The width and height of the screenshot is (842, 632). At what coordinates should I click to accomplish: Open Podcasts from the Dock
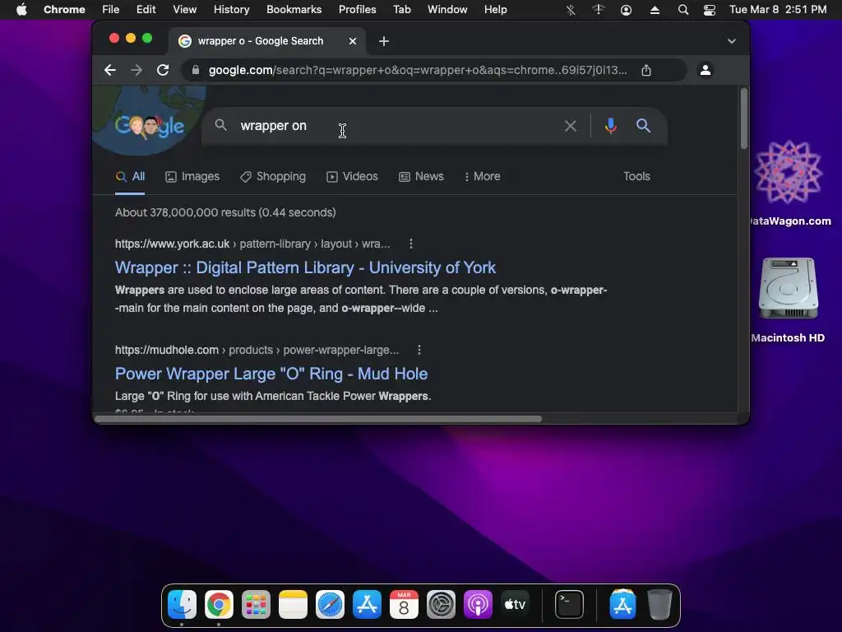coord(478,605)
